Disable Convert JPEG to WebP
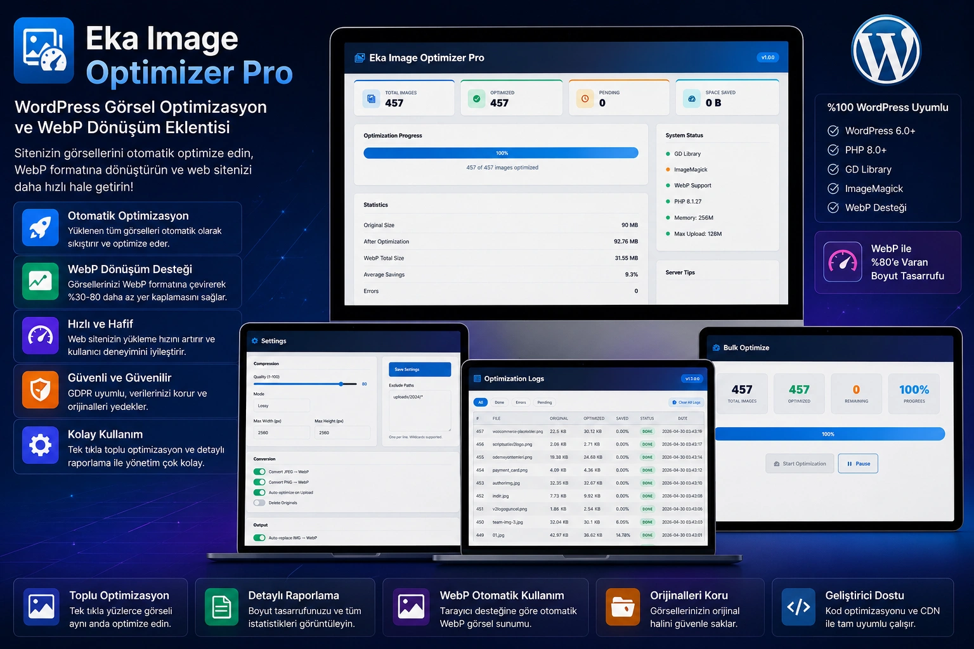 259,472
